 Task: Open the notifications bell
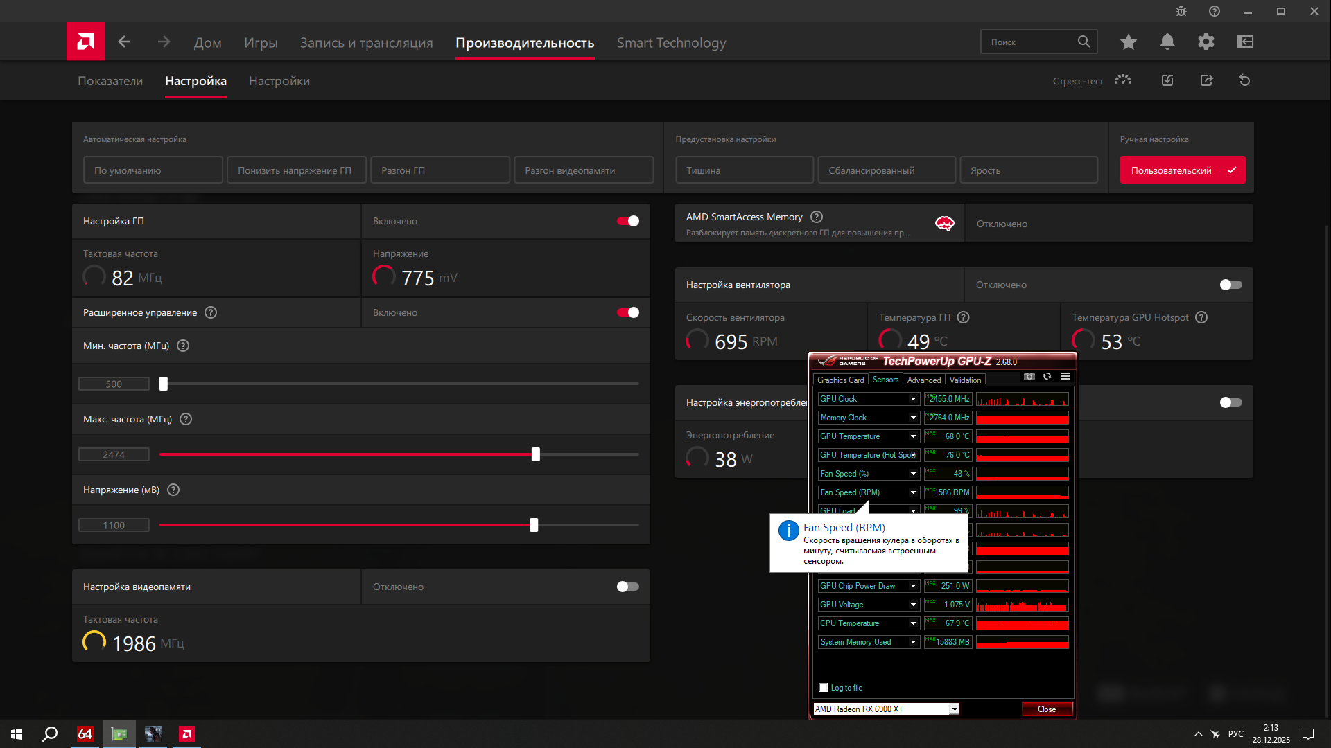point(1167,42)
